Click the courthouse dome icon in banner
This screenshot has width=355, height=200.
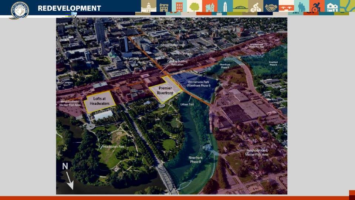(x=148, y=6)
